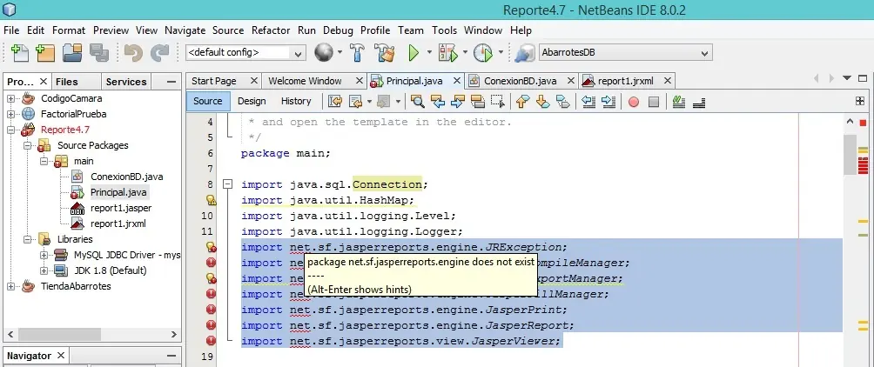Screen dimensions: 874x367
Task: Open the Navigate menu
Action: (185, 30)
